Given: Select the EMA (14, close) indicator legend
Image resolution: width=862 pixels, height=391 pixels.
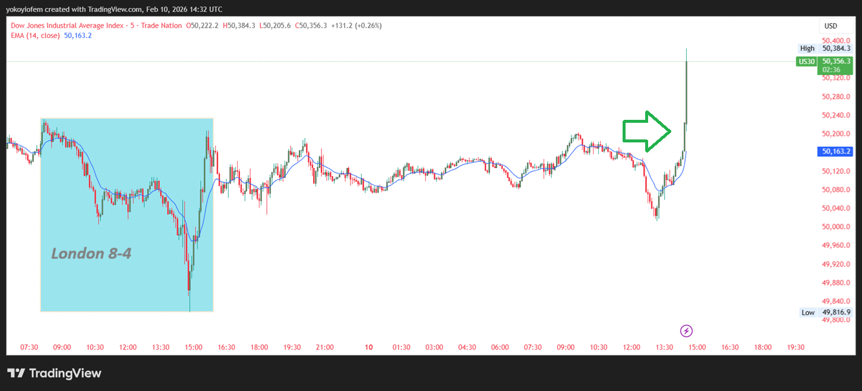Looking at the screenshot, I should (35, 36).
